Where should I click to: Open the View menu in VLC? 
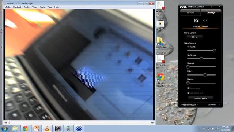(x=50, y=7)
